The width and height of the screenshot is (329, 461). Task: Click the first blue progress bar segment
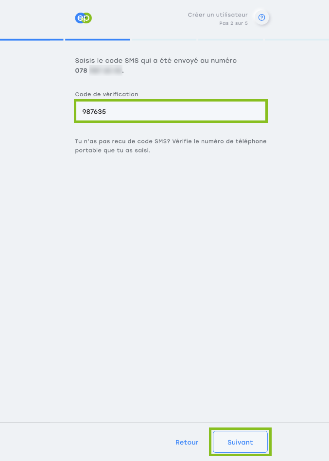pyautogui.click(x=32, y=39)
